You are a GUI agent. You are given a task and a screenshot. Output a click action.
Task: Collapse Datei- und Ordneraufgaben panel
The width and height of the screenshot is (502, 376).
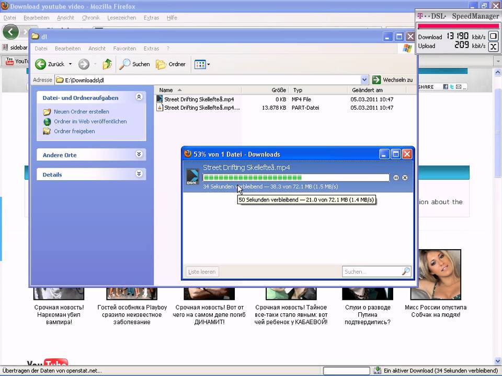point(139,97)
